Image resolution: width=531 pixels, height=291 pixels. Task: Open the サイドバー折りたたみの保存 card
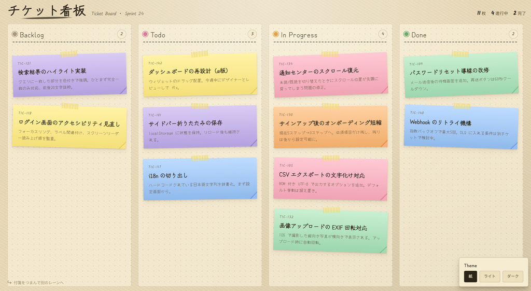(200, 127)
